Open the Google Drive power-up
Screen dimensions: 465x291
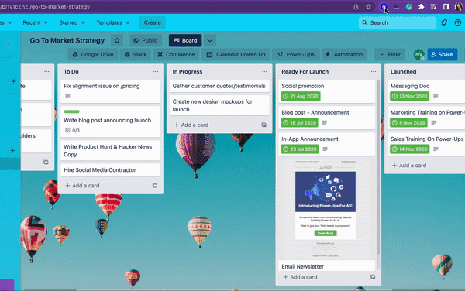pyautogui.click(x=93, y=54)
